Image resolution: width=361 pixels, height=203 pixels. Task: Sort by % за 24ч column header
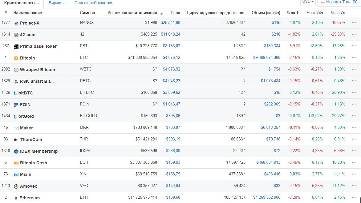(315, 13)
